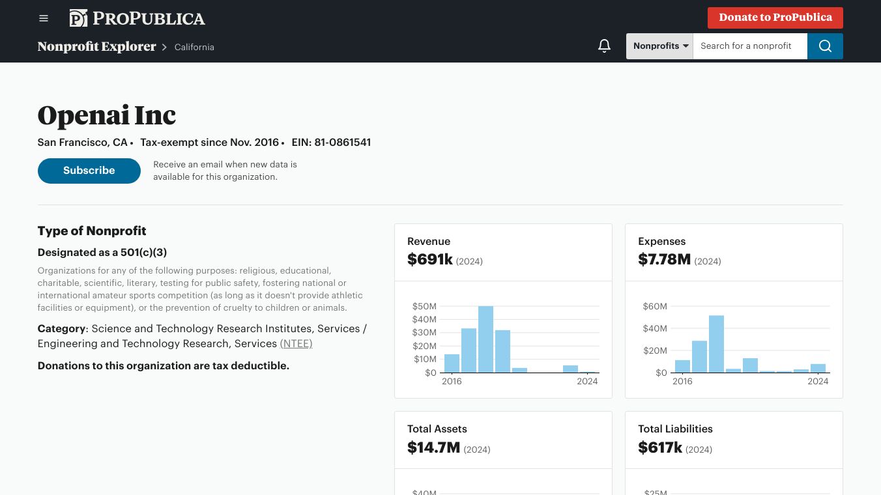Open the hamburger menu icon
This screenshot has width=881, height=495.
coord(44,18)
